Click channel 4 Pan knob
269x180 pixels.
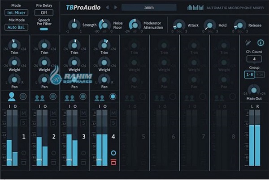pos(104,80)
